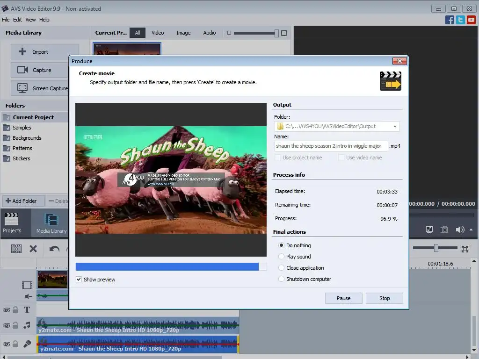Toggle the text track lock

tap(15, 310)
